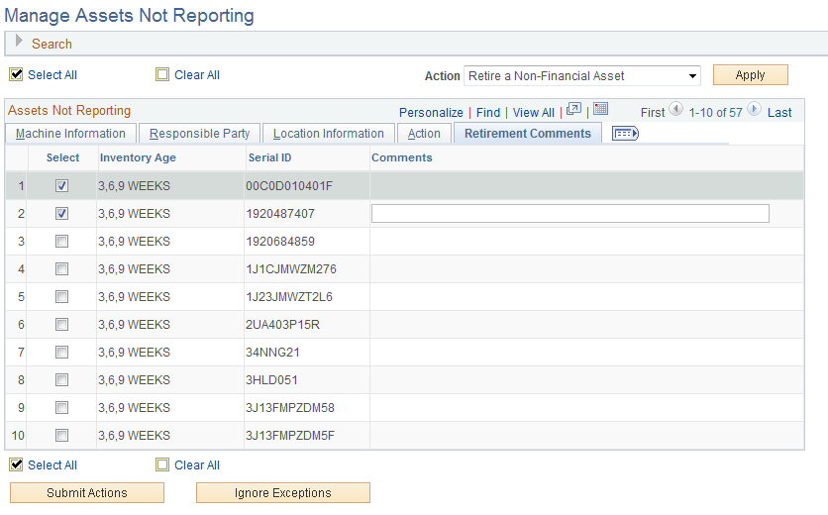The height and width of the screenshot is (515, 828).
Task: Select row 10 checkbox for 3J13FMPZDM5F
Action: click(x=61, y=435)
